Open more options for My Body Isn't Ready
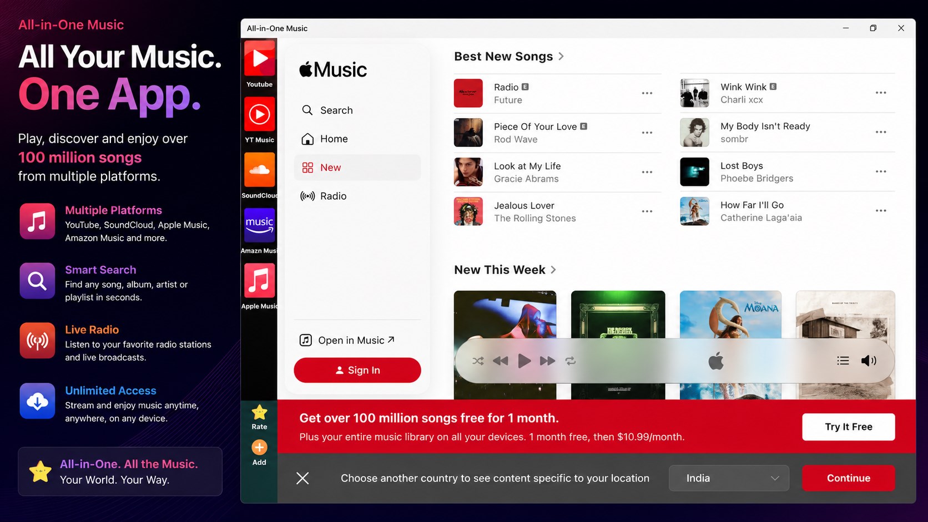928x522 pixels. 881,132
